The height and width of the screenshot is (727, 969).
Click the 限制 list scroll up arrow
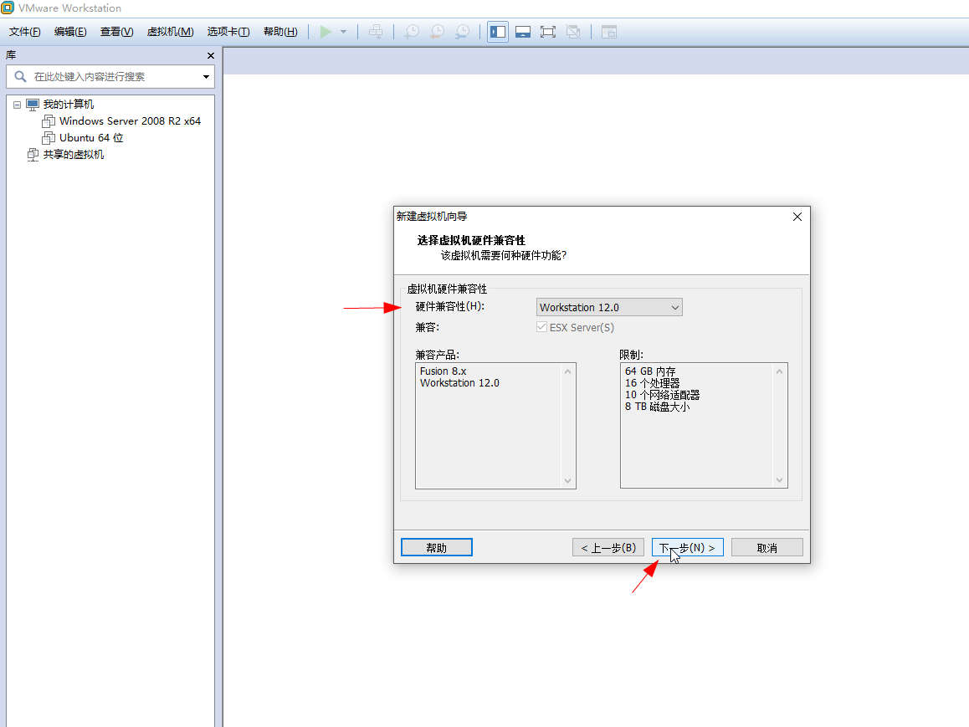pos(779,371)
